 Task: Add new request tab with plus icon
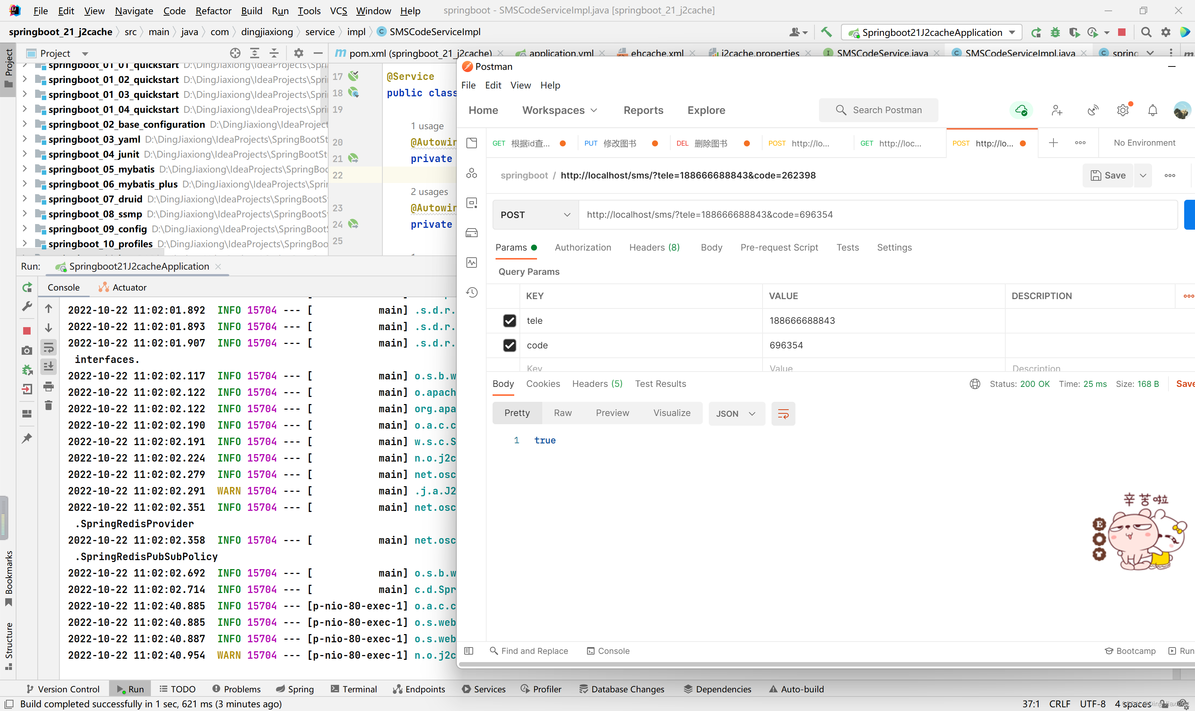point(1053,143)
